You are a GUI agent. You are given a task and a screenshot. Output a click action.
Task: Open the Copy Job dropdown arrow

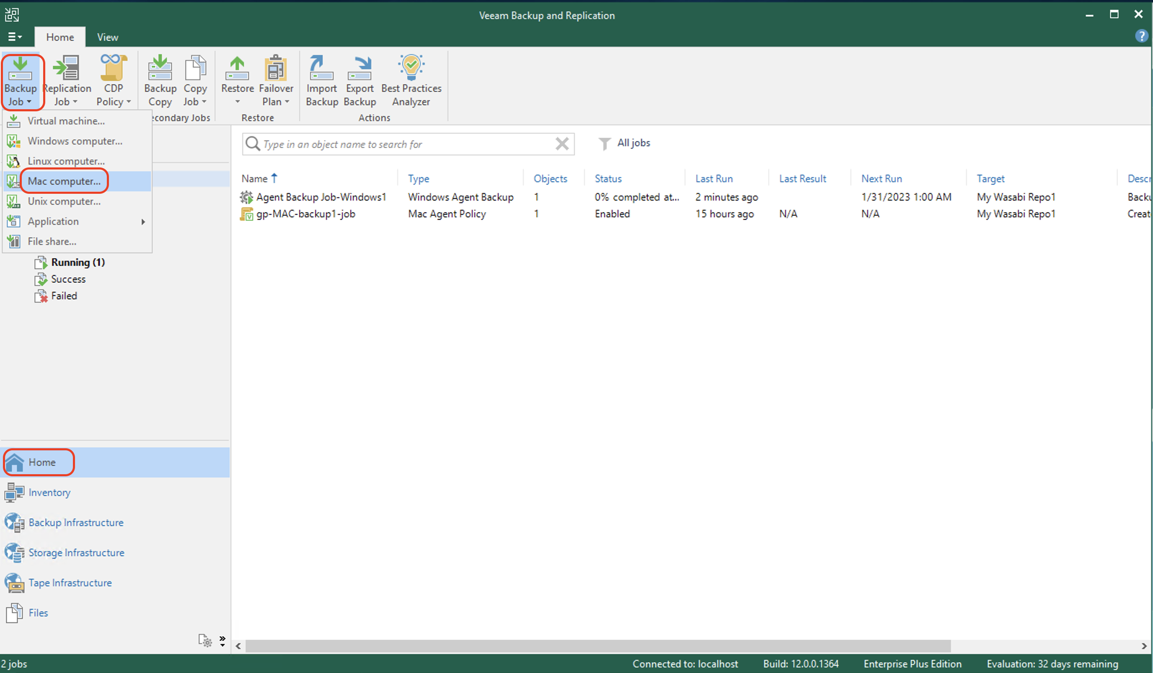(x=204, y=102)
